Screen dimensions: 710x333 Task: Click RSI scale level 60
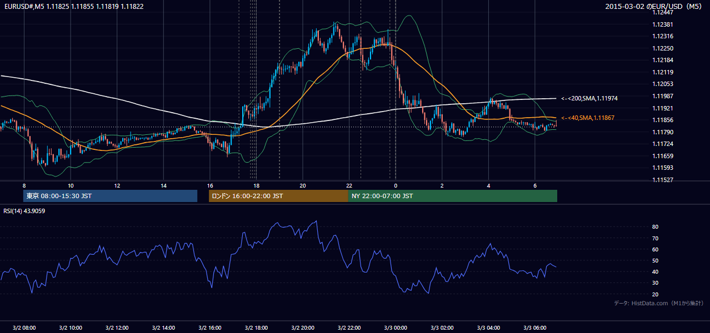(655, 249)
